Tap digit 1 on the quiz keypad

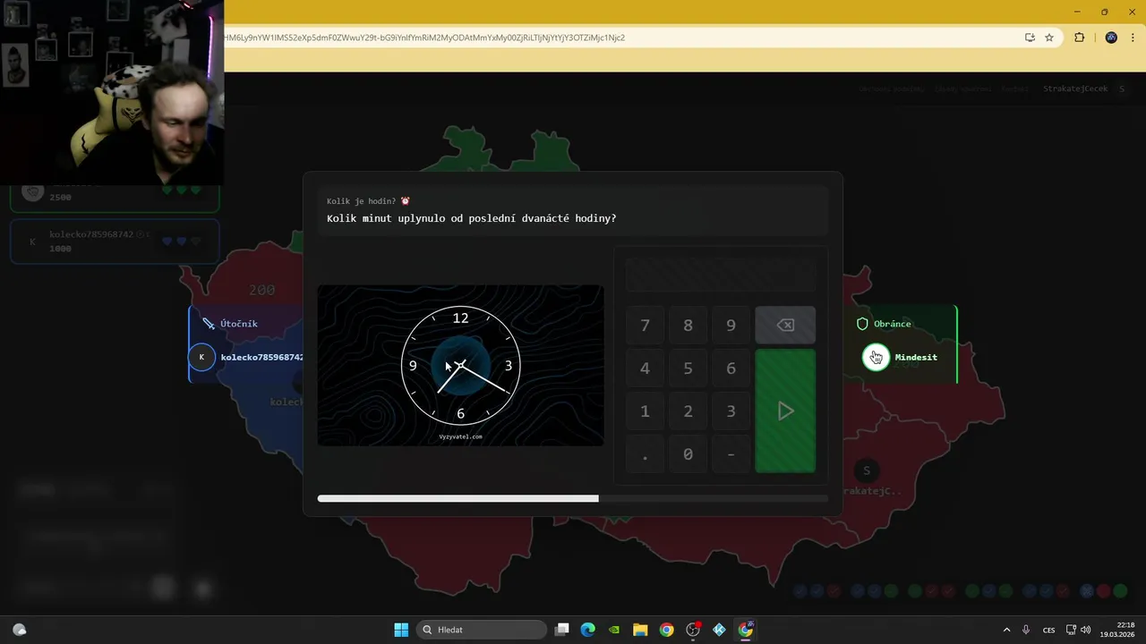pyautogui.click(x=645, y=411)
